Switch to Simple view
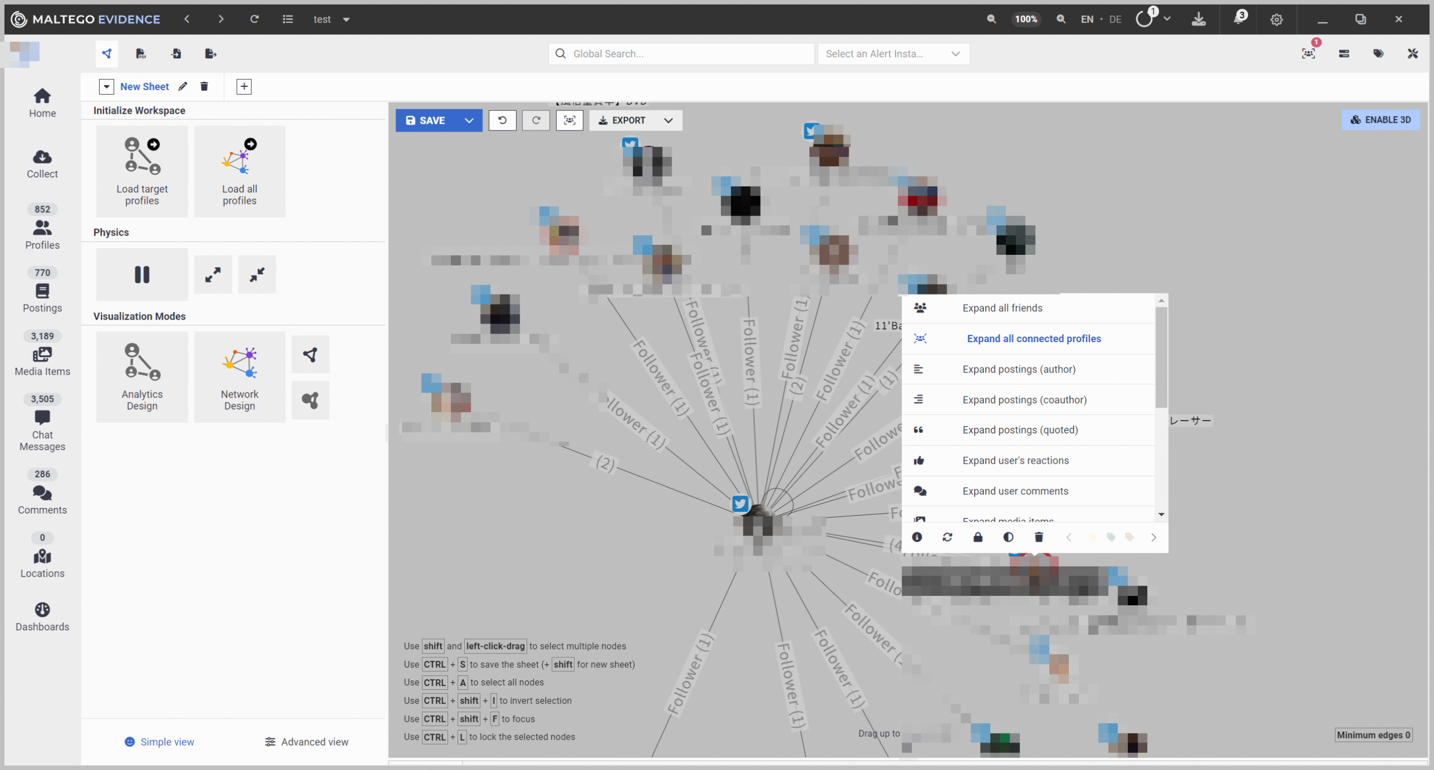Screen dimensions: 1434x770 [x=160, y=741]
